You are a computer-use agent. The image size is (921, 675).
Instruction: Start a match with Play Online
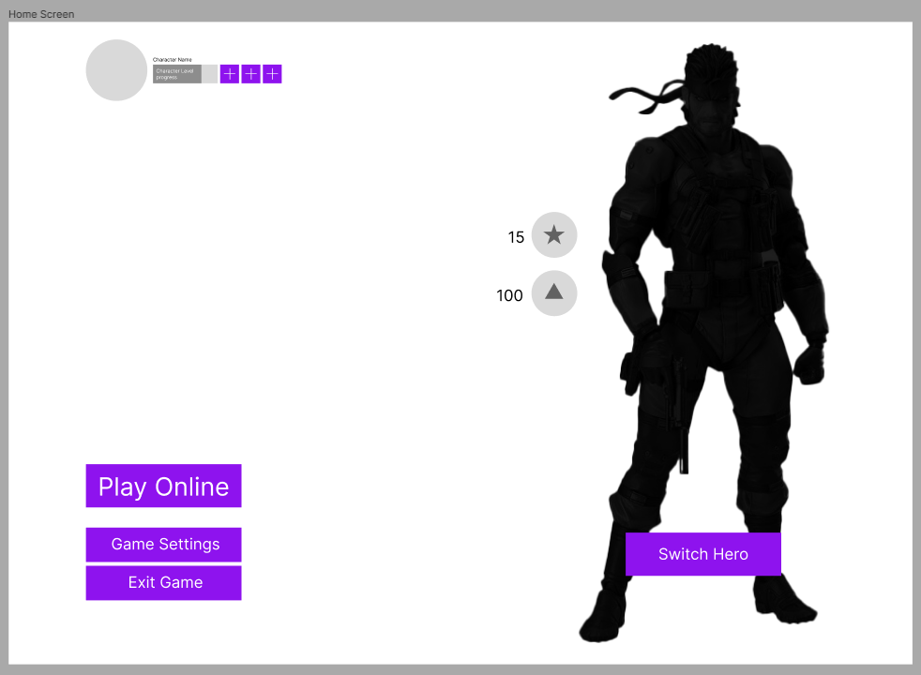pyautogui.click(x=163, y=486)
